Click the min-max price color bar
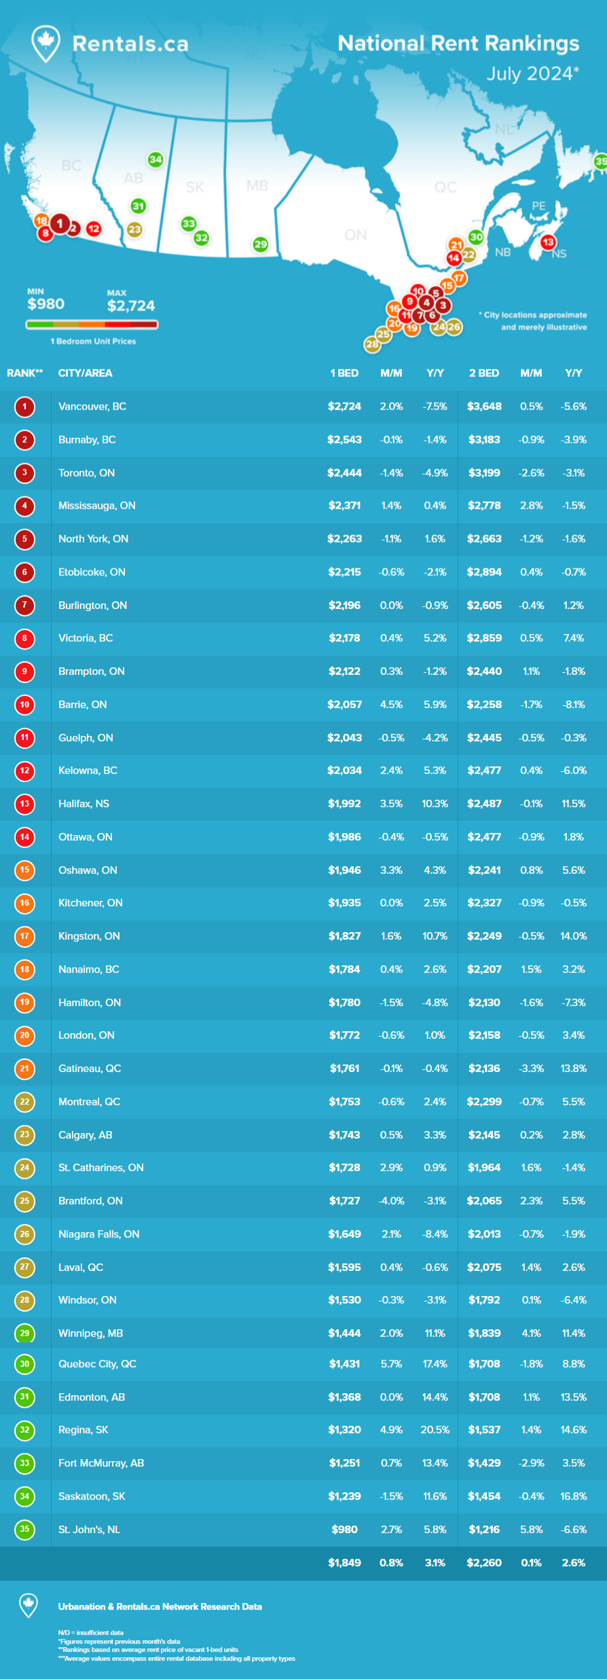This screenshot has height=1679, width=607. pyautogui.click(x=92, y=325)
